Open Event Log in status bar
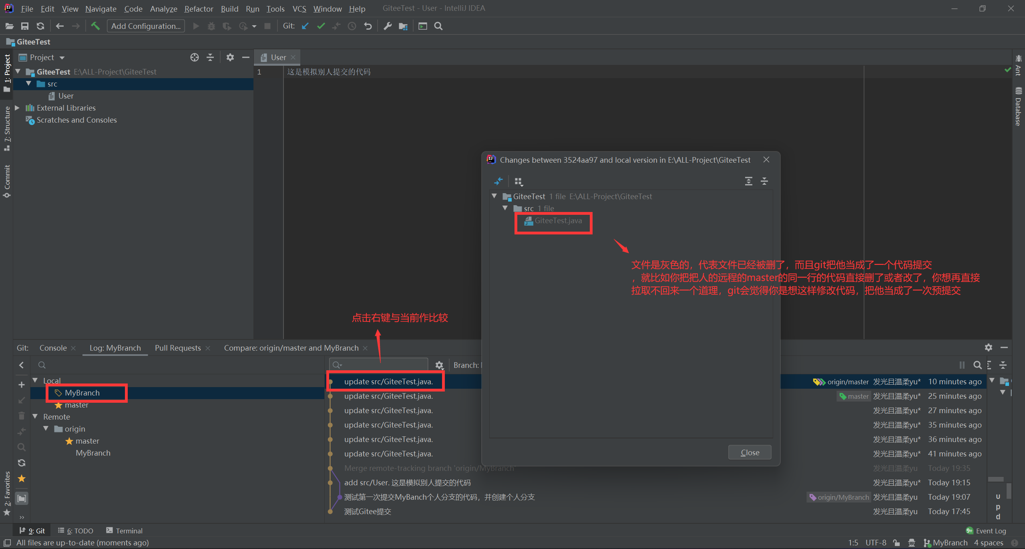Viewport: 1025px width, 549px height. (986, 531)
